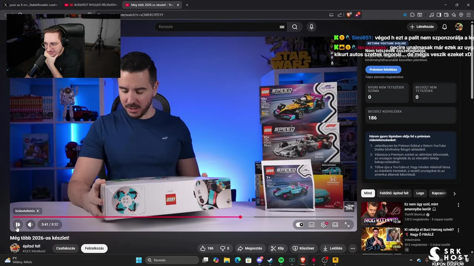Create a clip with Klip button
This screenshot has height=266, width=474.
(x=277, y=248)
